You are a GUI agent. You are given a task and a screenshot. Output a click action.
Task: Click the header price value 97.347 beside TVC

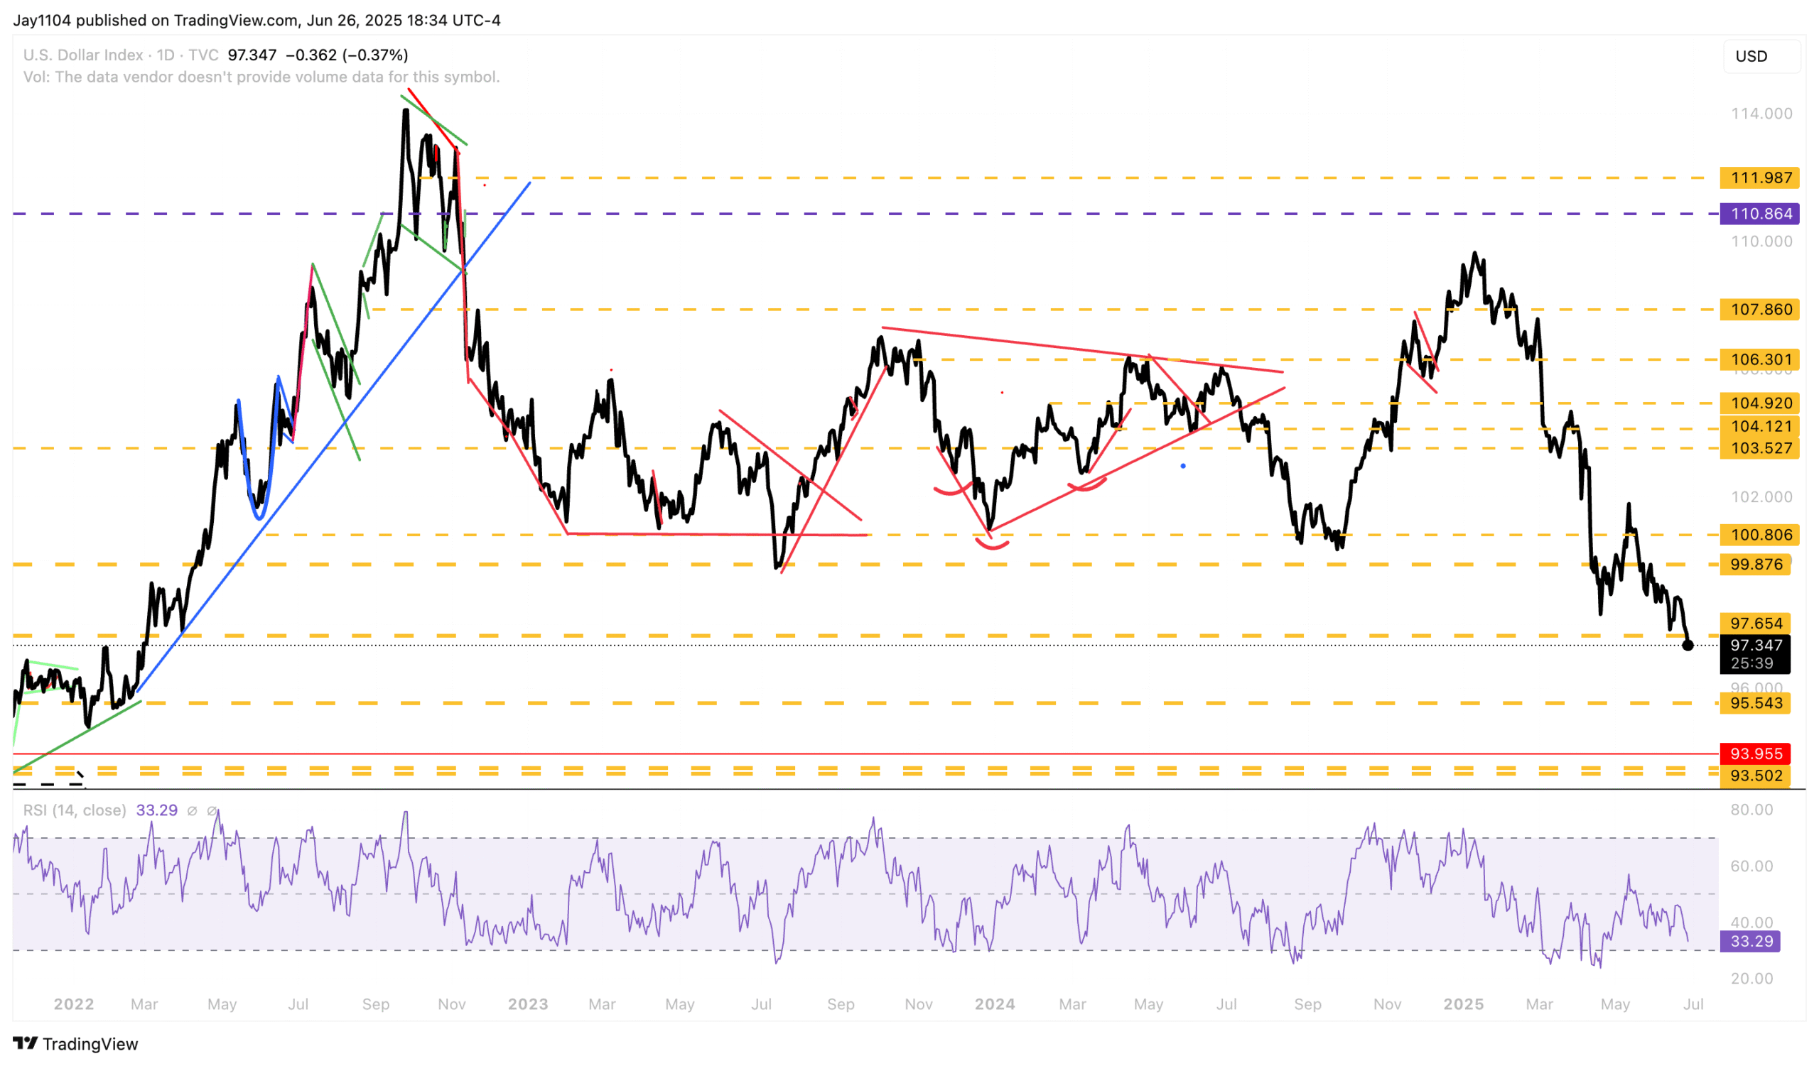[x=252, y=55]
